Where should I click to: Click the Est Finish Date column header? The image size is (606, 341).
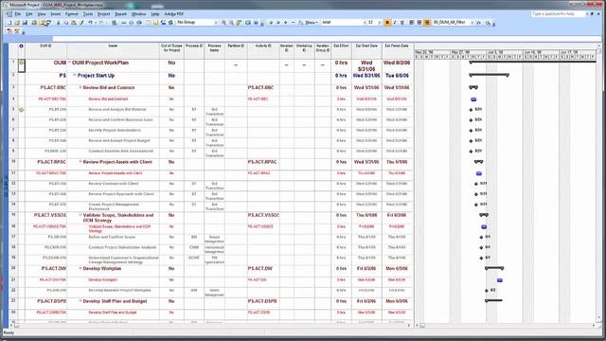click(397, 50)
